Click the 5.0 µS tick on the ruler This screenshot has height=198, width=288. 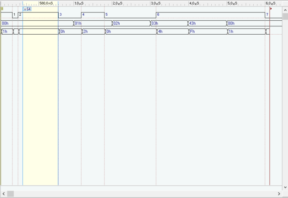click(233, 3)
